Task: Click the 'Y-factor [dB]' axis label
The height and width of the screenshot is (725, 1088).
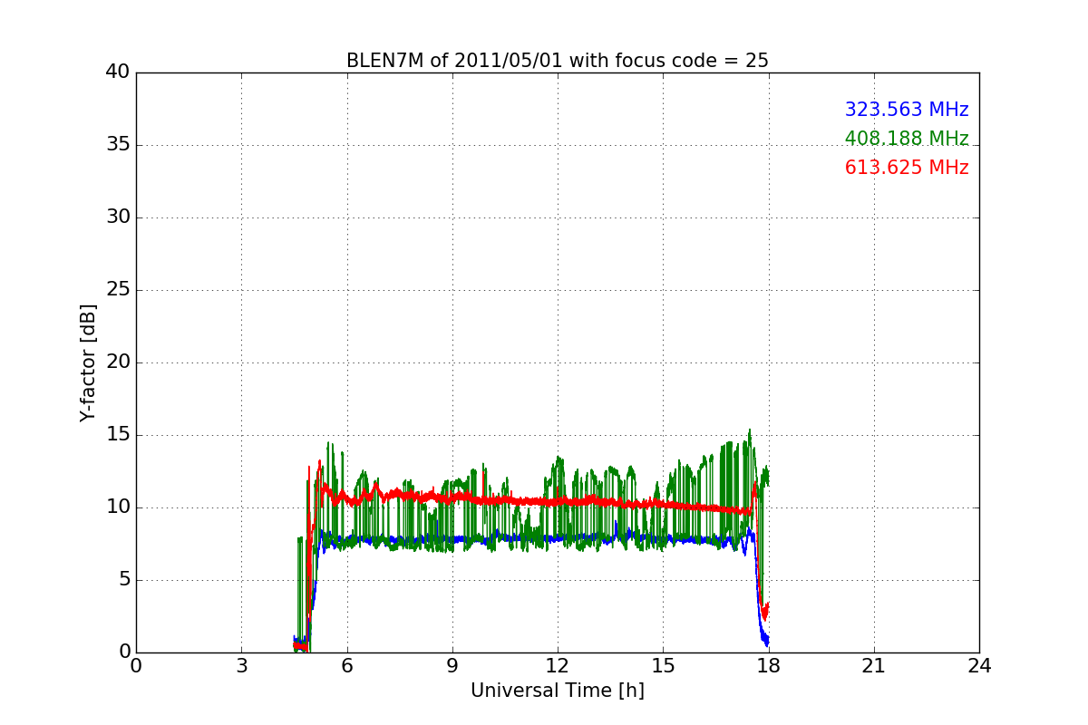Action: [88, 362]
